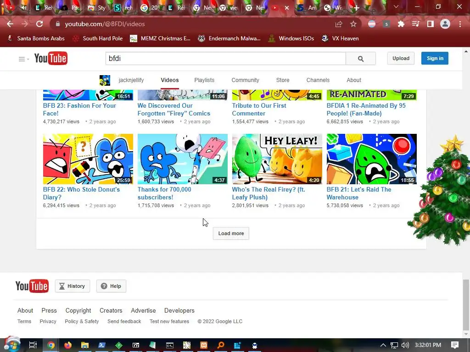Click the Load more button
Screen dimensions: 470x352
point(231,233)
